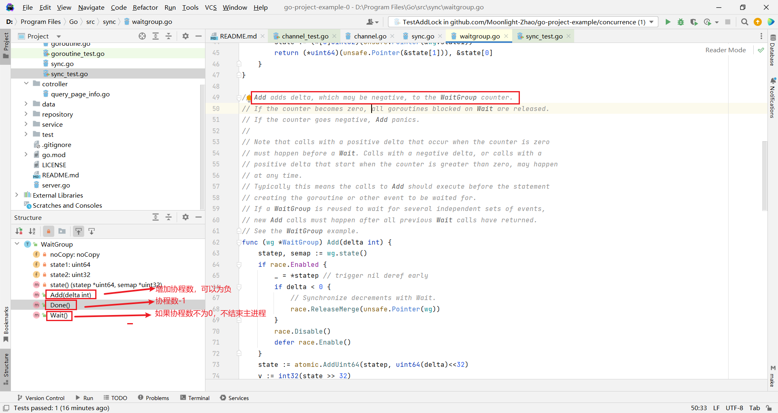The height and width of the screenshot is (413, 778).
Task: Hide the Structure panel
Action: click(x=199, y=217)
